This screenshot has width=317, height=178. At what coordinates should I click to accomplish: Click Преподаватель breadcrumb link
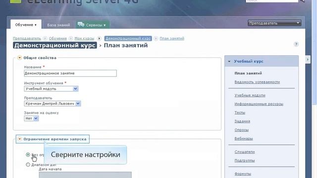(27, 39)
